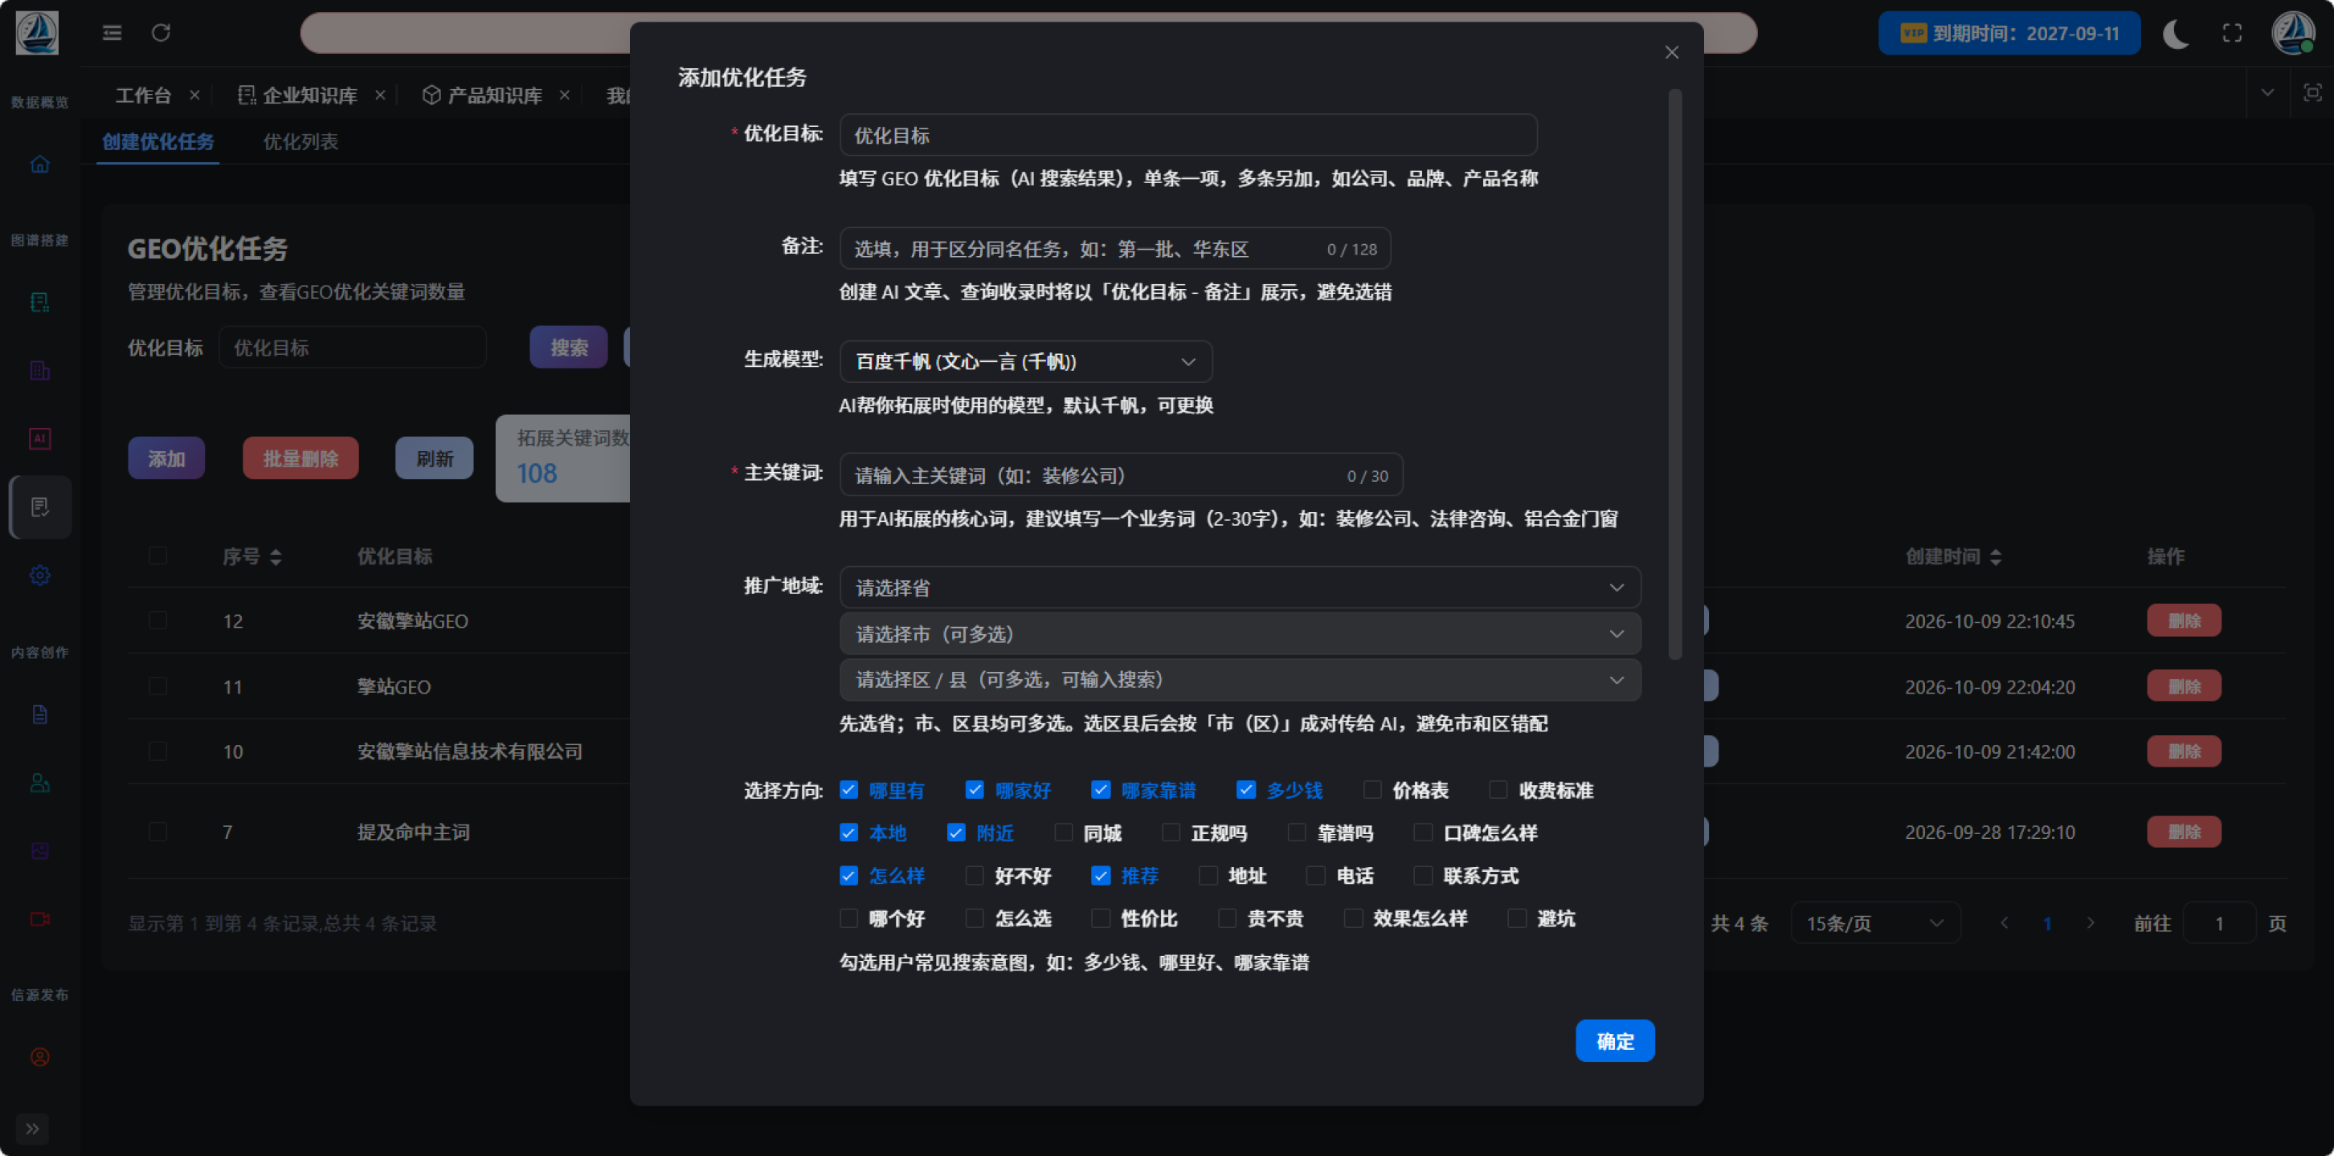The height and width of the screenshot is (1156, 2334).
Task: Click the 搜索 button
Action: [x=568, y=347]
